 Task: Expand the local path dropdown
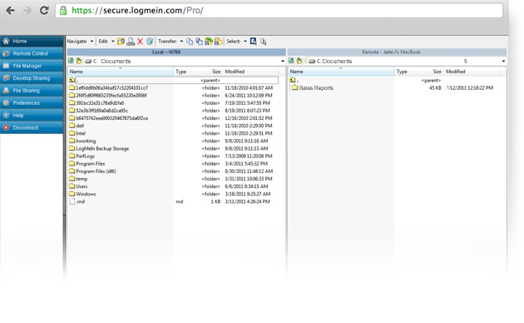coord(283,62)
